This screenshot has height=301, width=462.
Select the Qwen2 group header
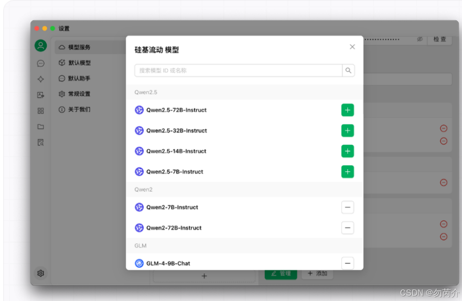pos(244,189)
